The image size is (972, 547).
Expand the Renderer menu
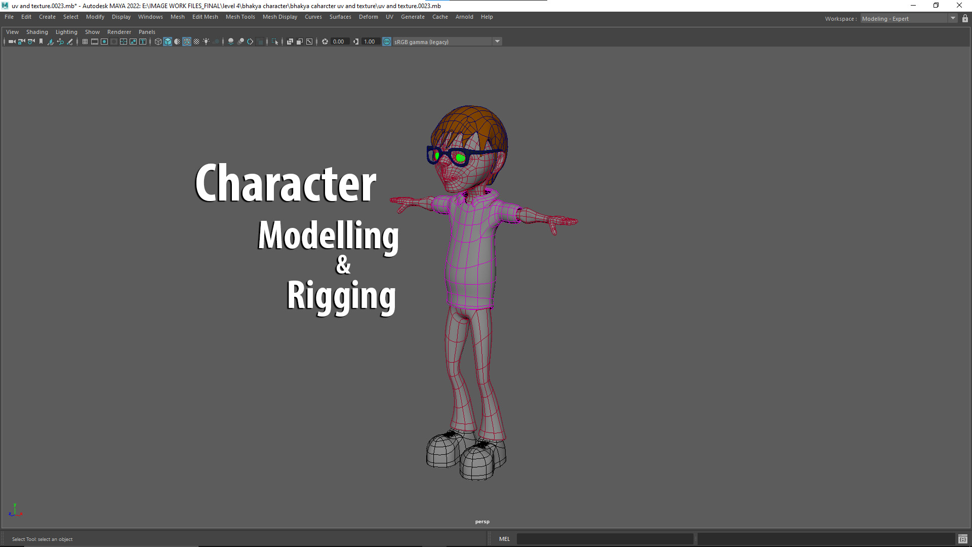pyautogui.click(x=119, y=31)
